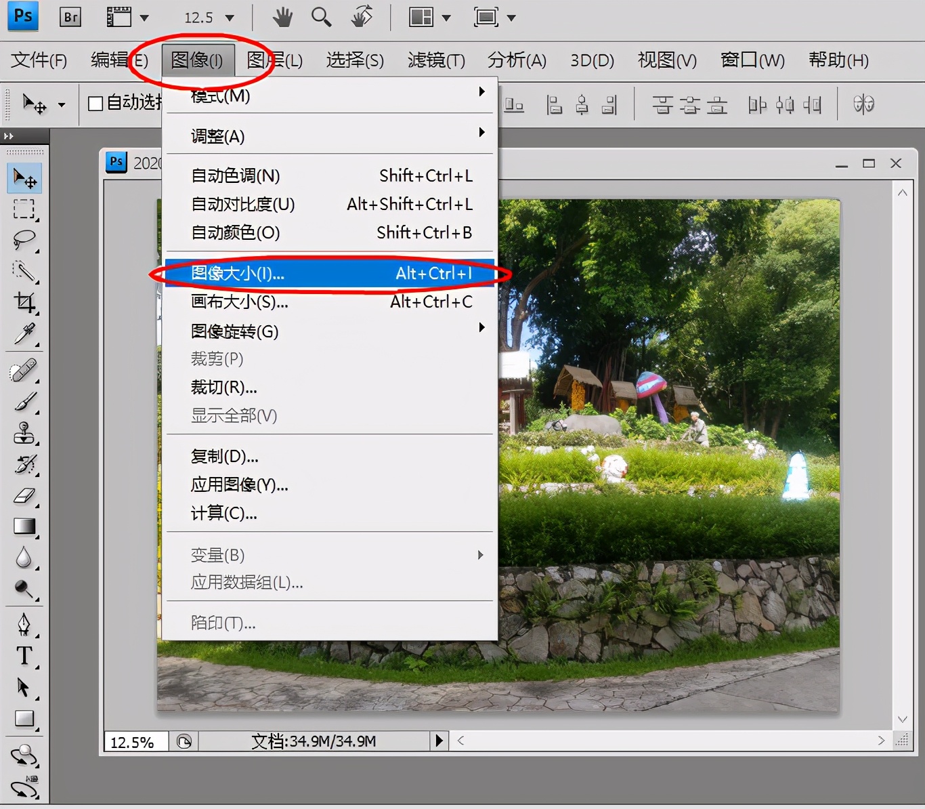Open the 3D(D) menu
Viewport: 925px width, 809px height.
pyautogui.click(x=592, y=60)
